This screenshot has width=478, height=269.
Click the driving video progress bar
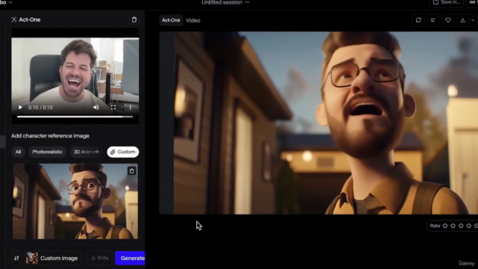(75, 117)
